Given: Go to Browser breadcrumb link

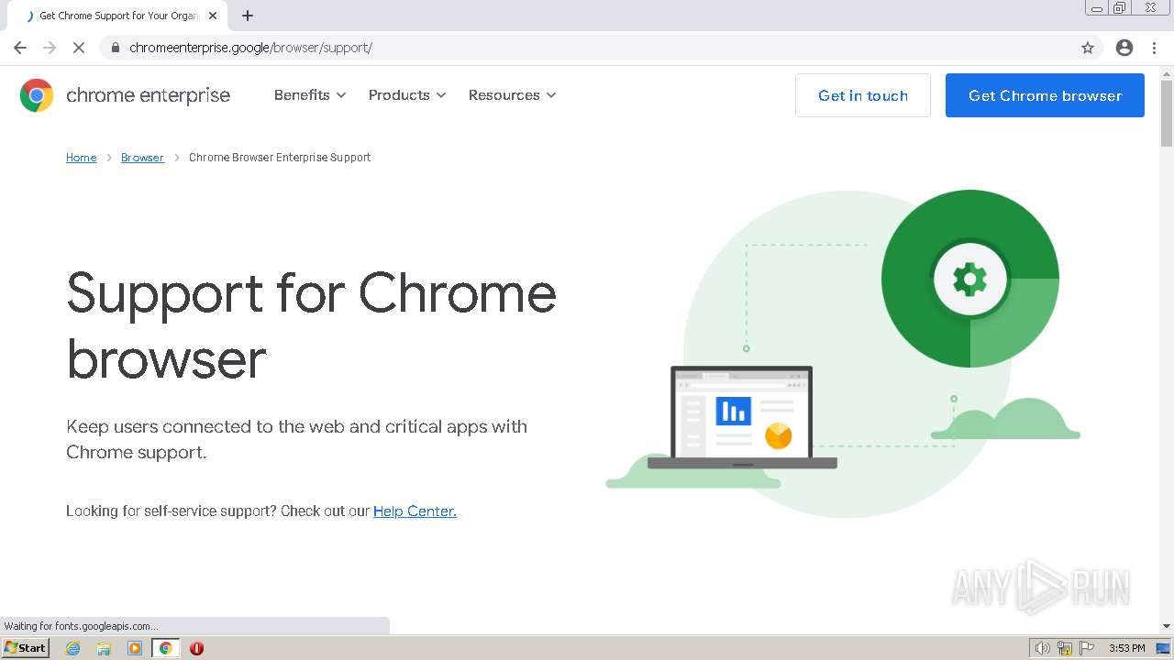Looking at the screenshot, I should click(142, 158).
